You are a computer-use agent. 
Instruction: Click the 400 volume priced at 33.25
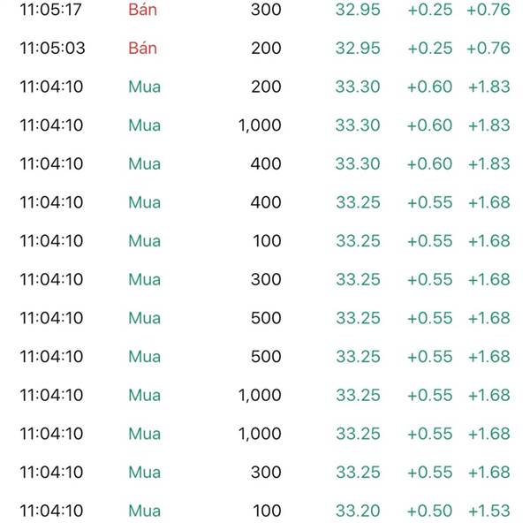point(266,202)
